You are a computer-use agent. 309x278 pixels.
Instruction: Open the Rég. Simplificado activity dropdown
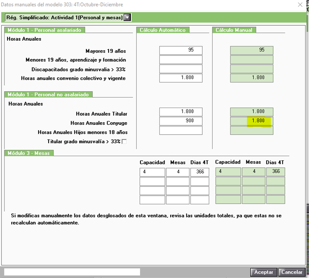click(127, 17)
